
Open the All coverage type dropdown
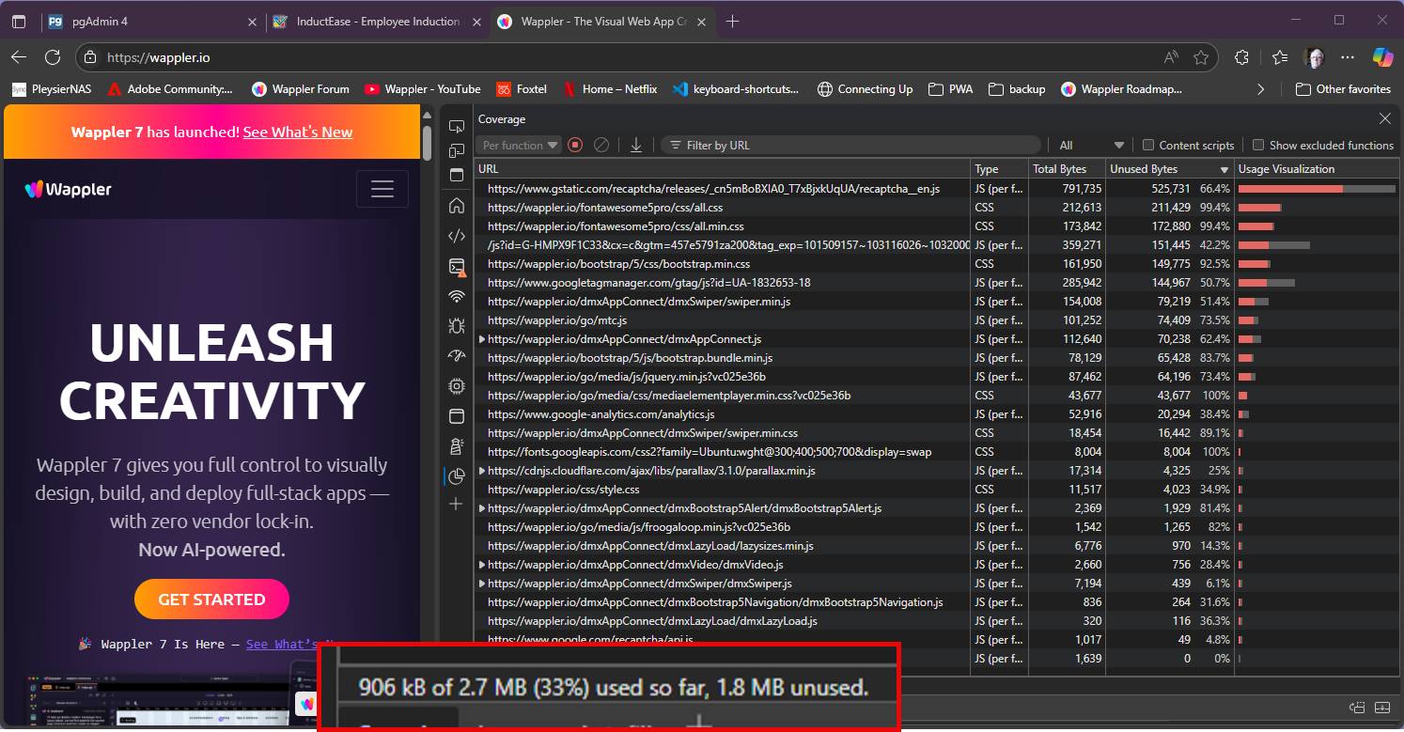pos(1092,145)
